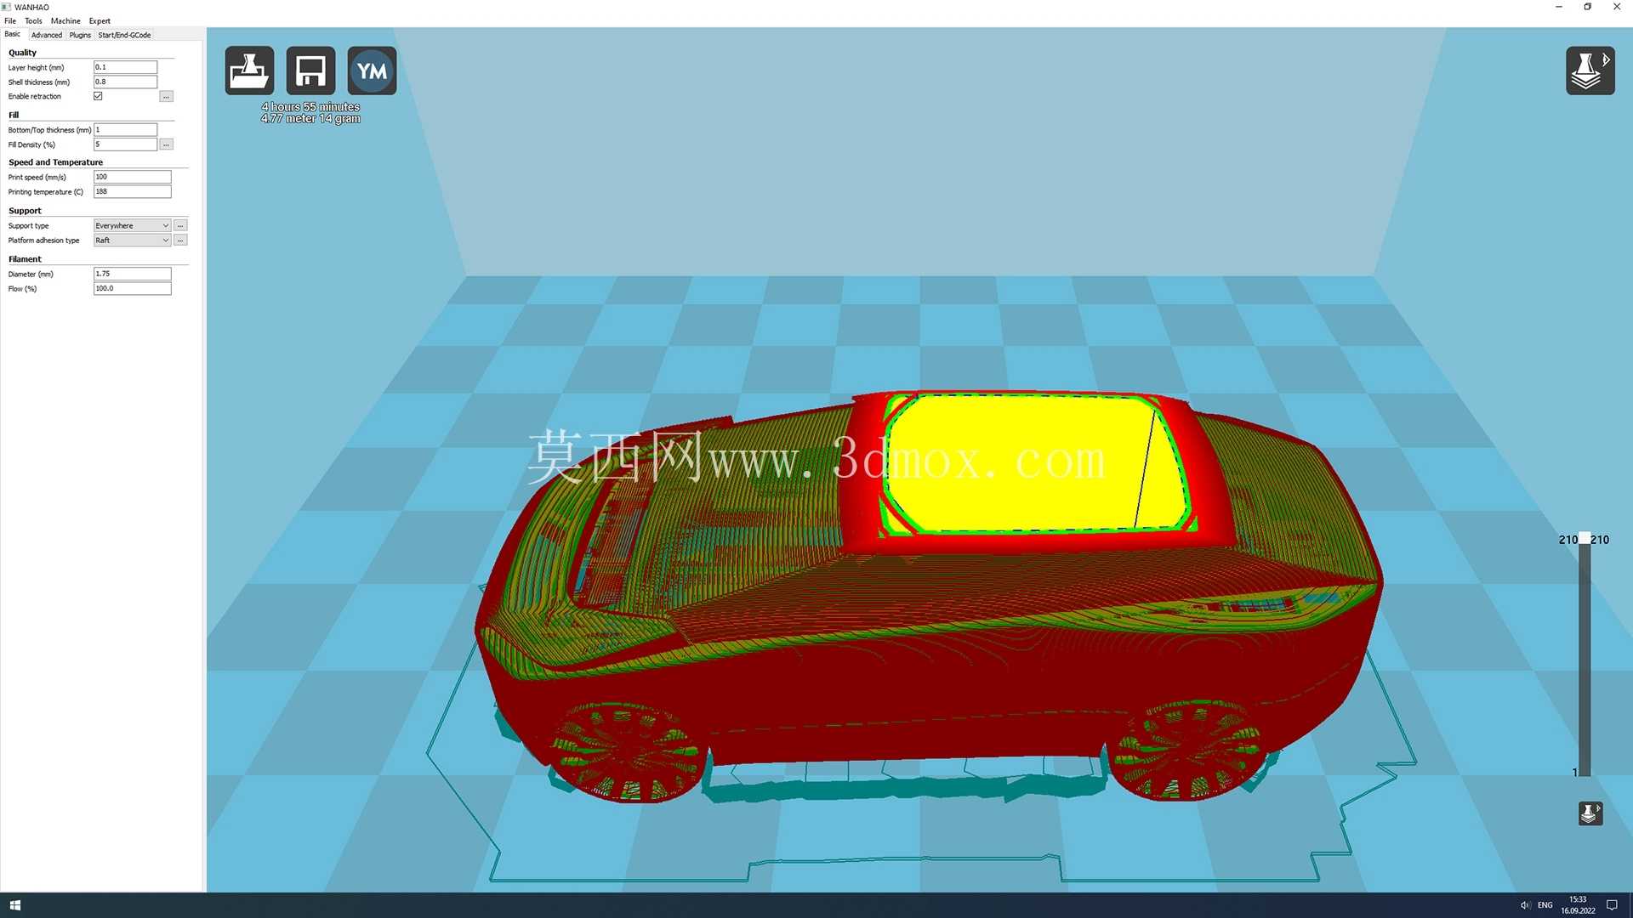Screen dimensions: 1633x918
Task: Click the layer slider handle at 210
Action: (x=1585, y=539)
